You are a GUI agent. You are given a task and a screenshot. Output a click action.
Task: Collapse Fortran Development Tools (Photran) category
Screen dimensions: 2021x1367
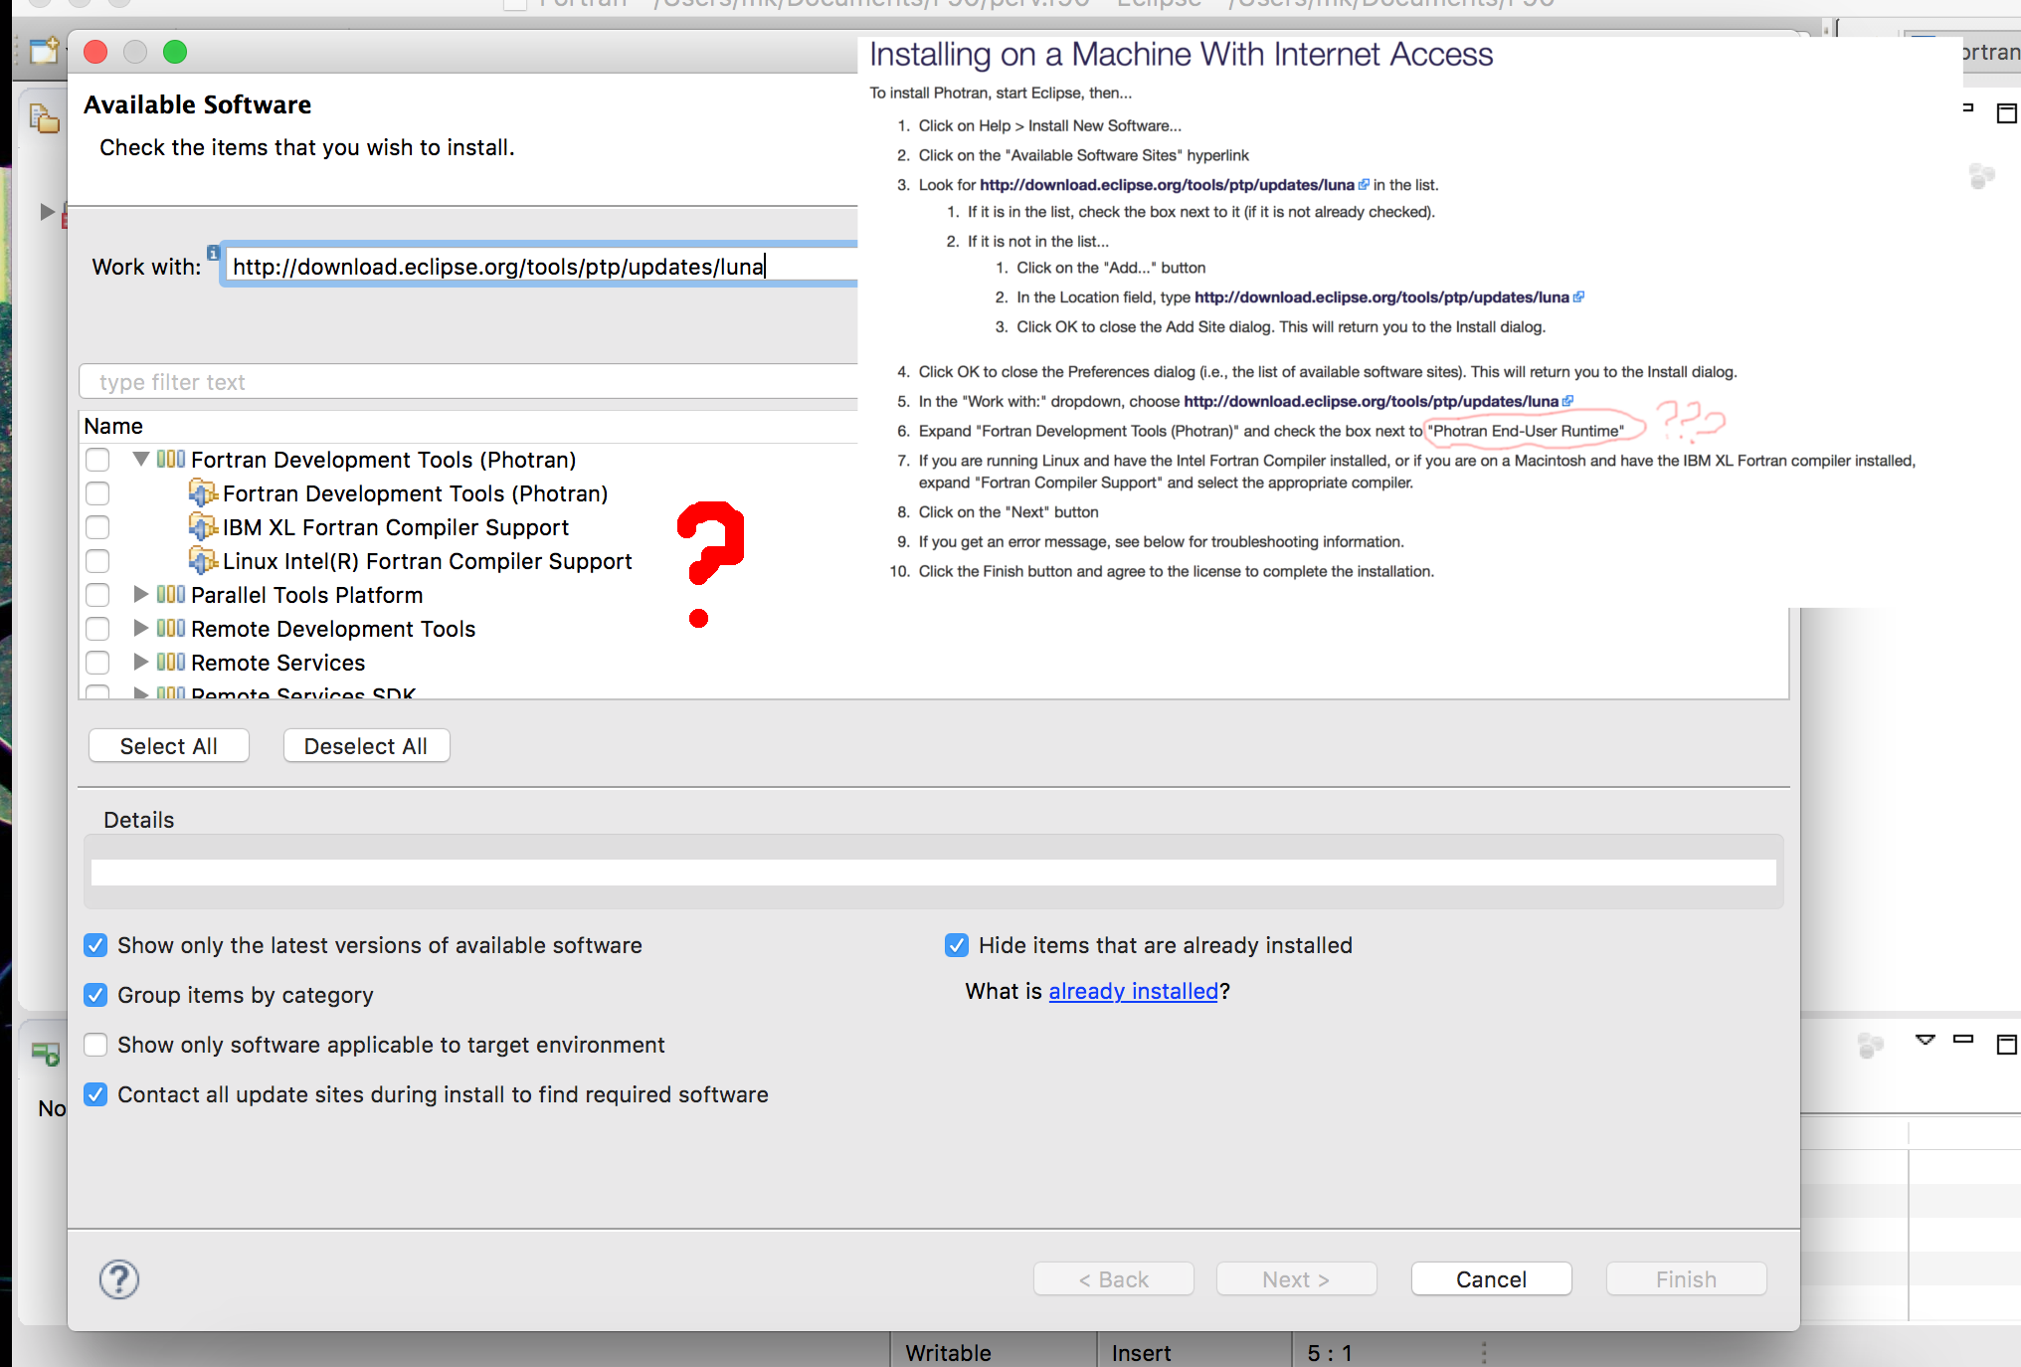pyautogui.click(x=141, y=460)
